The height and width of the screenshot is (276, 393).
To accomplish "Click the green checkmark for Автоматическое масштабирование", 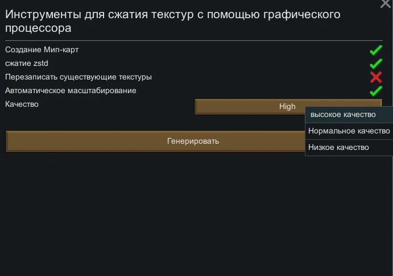I will 375,91.
